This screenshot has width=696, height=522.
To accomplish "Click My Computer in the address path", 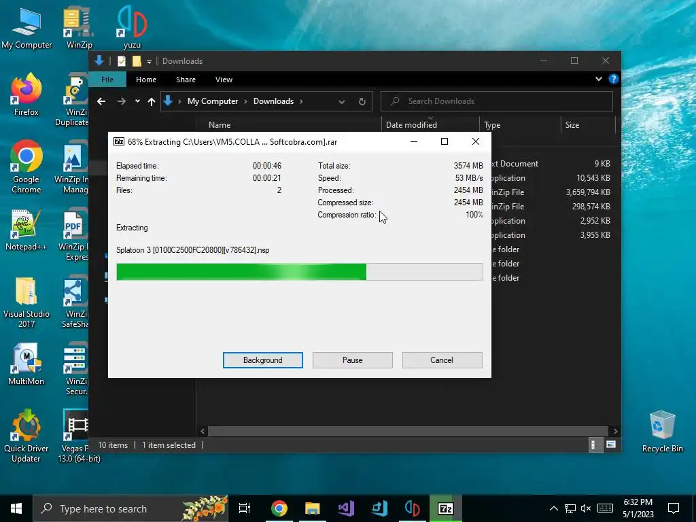I will pyautogui.click(x=213, y=101).
